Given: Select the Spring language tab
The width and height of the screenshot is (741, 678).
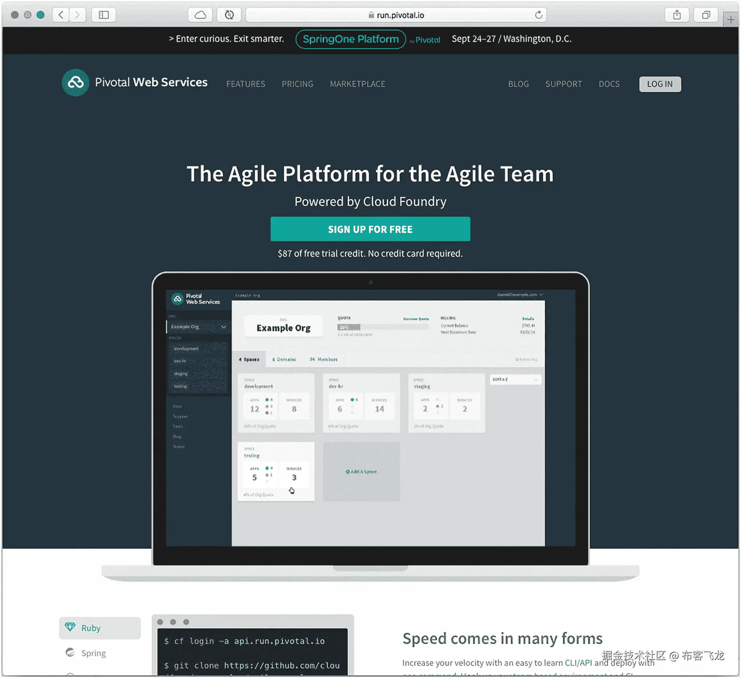Looking at the screenshot, I should pyautogui.click(x=100, y=653).
